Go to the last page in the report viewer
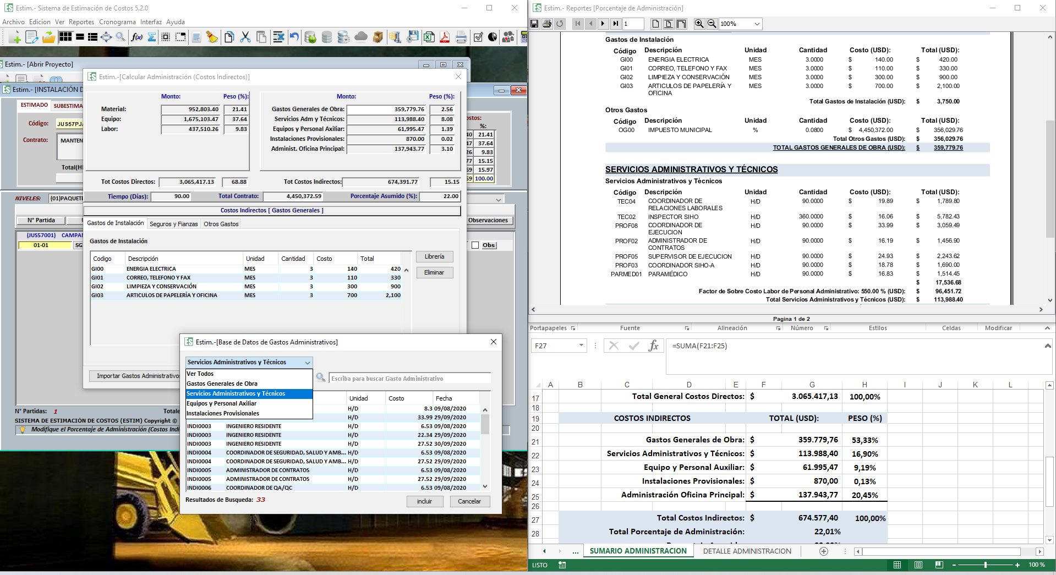Screen dimensions: 1056x575 [x=616, y=24]
